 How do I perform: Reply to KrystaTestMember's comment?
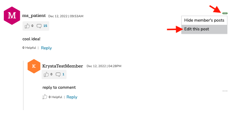point(72,97)
